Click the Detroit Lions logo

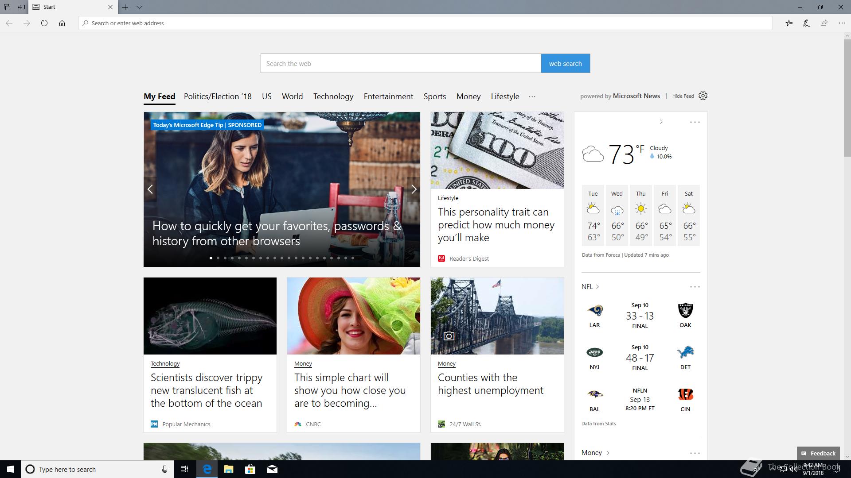click(x=685, y=352)
